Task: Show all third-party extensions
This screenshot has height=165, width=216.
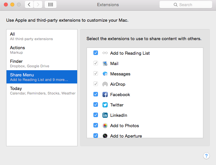Action: coord(42,36)
